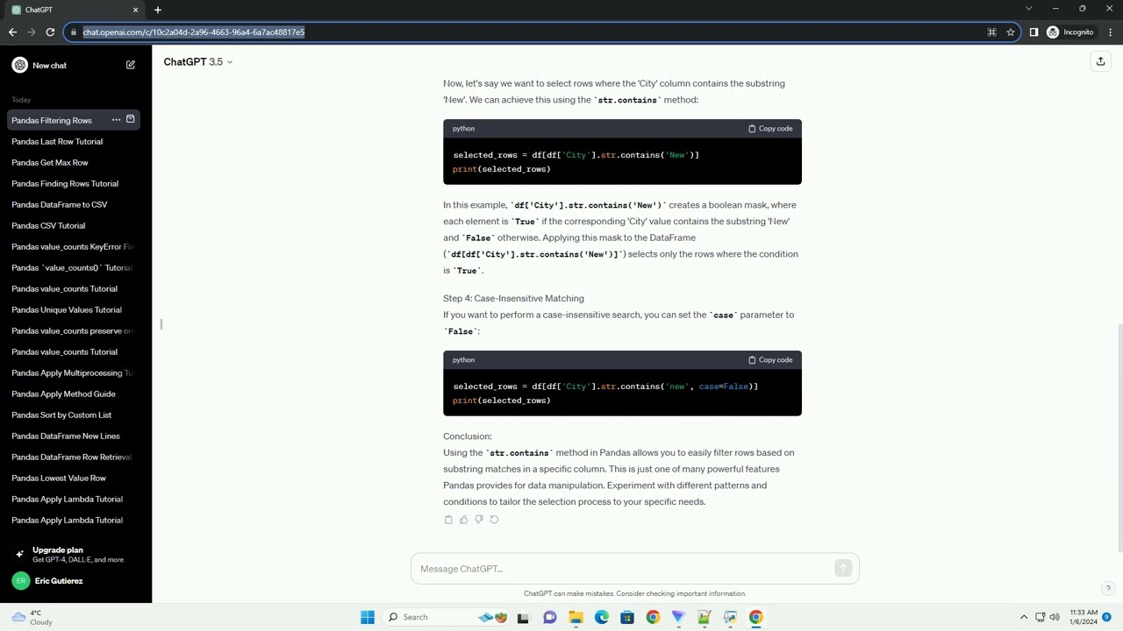The image size is (1123, 631).
Task: Show hidden system tray icons
Action: point(1023,617)
